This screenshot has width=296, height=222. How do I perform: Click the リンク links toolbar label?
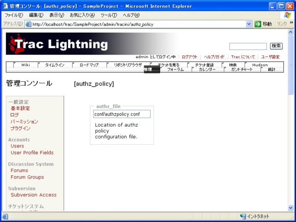click(x=282, y=24)
